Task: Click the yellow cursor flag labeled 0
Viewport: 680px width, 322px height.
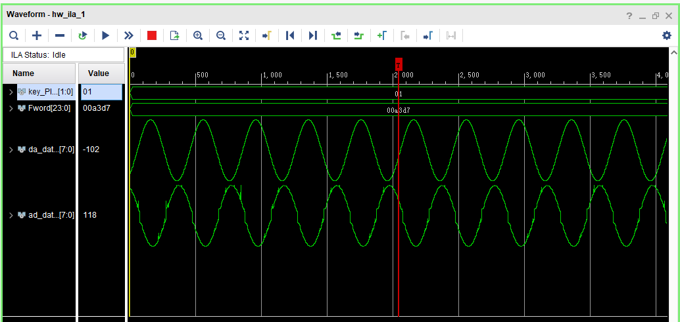Action: pos(132,52)
